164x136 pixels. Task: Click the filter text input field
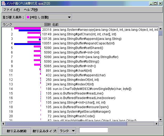click(94, 130)
